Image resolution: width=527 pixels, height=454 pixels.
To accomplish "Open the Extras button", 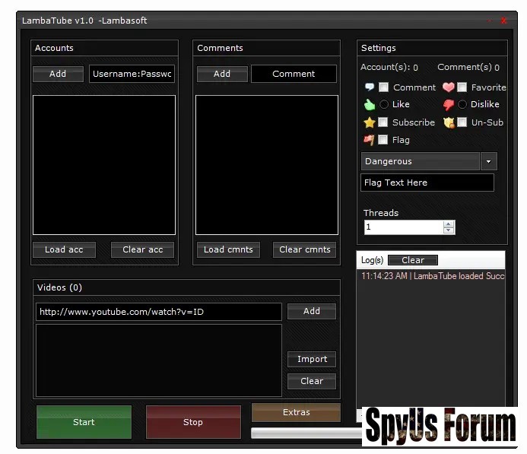I will [296, 412].
